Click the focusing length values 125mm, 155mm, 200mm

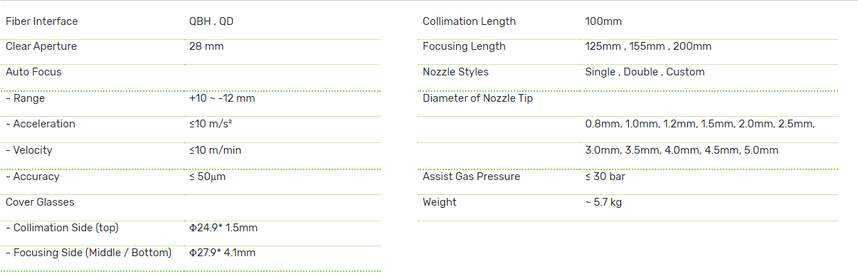pos(648,46)
